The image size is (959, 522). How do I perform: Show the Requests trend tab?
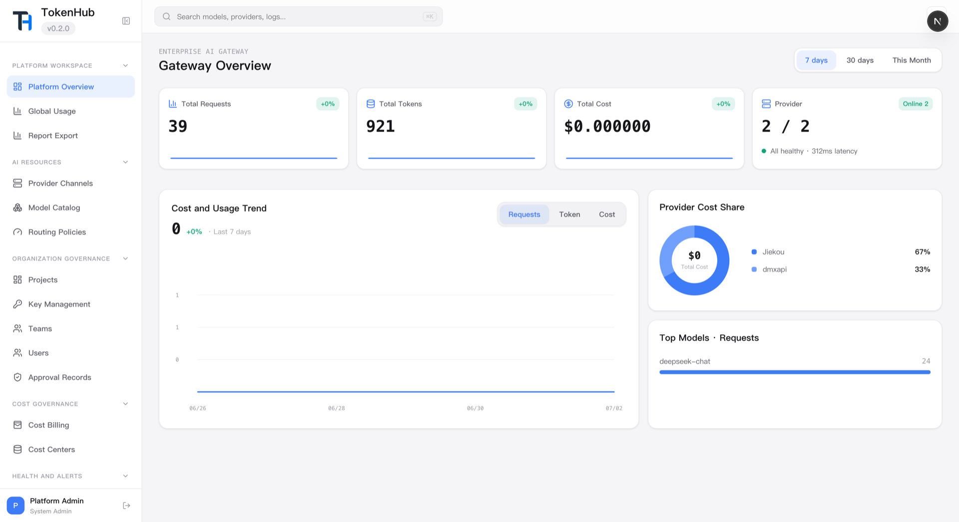tap(524, 215)
